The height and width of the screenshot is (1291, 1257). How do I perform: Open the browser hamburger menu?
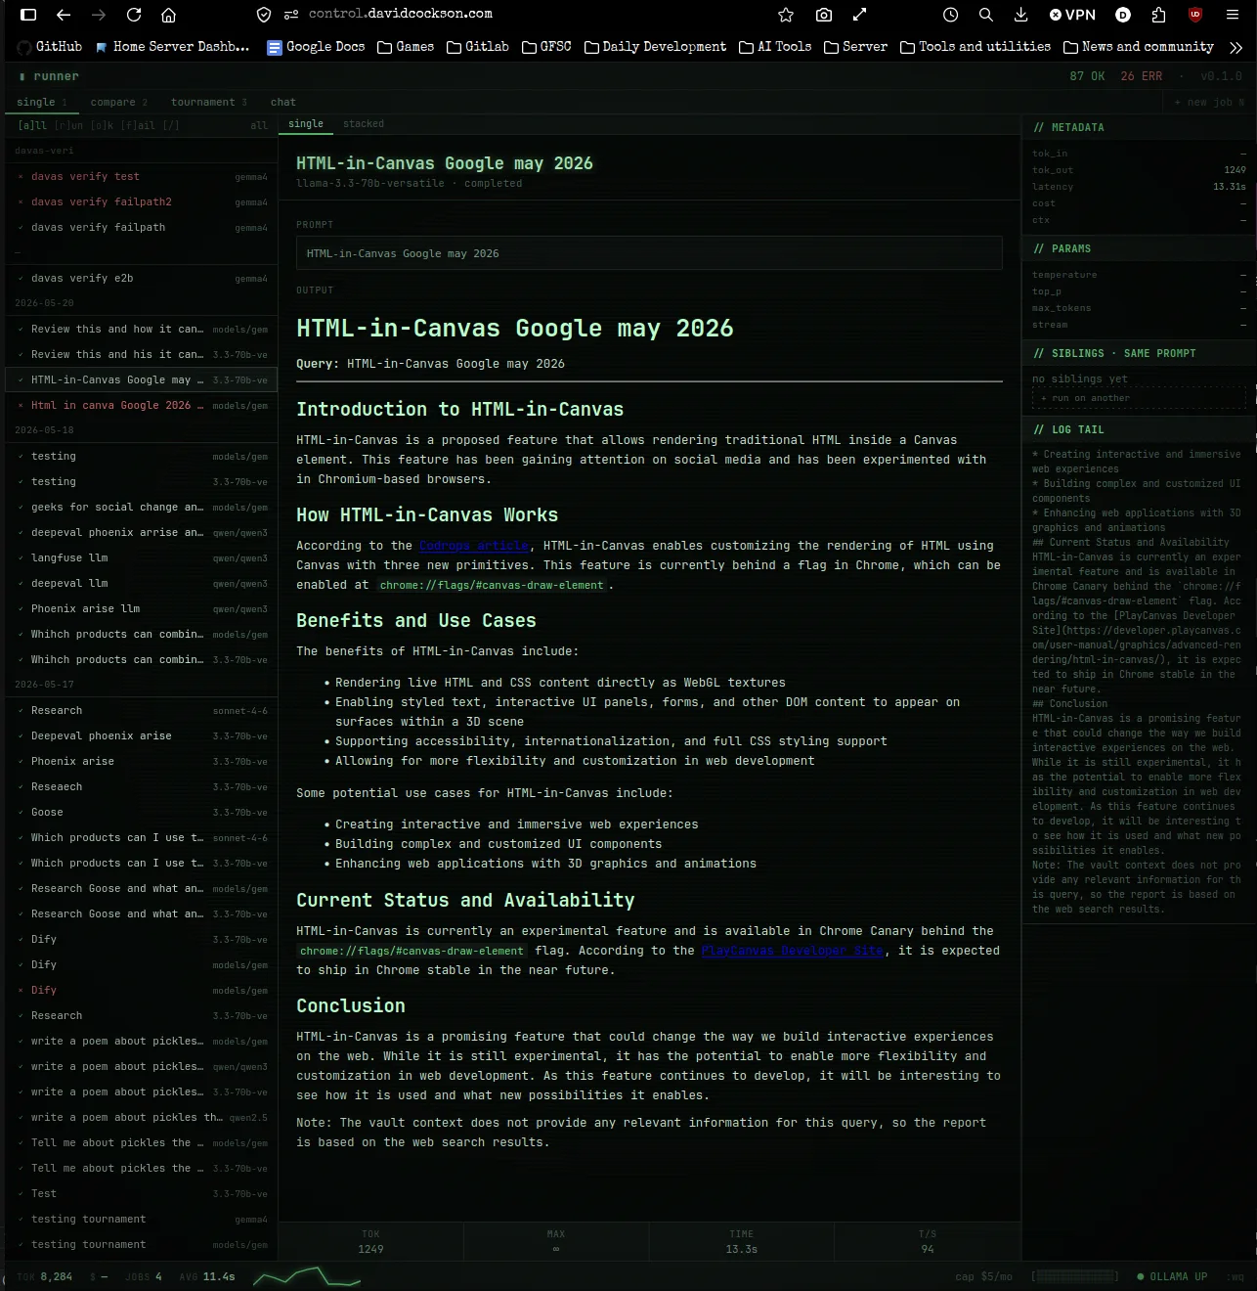pyautogui.click(x=1233, y=15)
